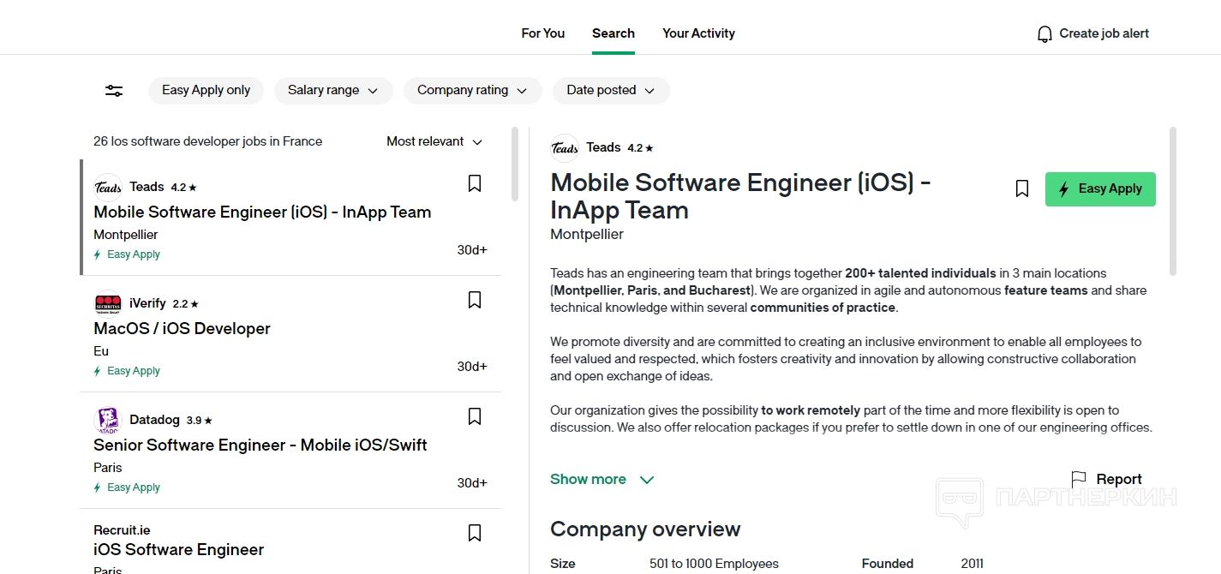Image resolution: width=1221 pixels, height=574 pixels.
Task: Go to the Your Activity tab
Action: coord(698,33)
